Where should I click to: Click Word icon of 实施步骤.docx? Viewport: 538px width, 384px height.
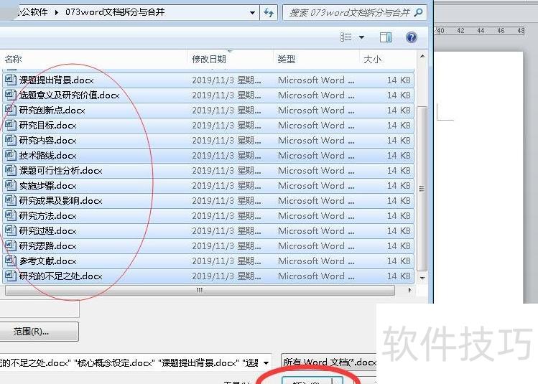(x=11, y=185)
